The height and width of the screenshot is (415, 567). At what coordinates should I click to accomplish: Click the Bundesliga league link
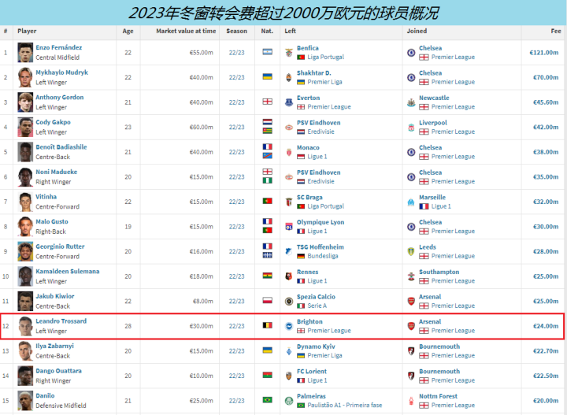click(x=324, y=256)
